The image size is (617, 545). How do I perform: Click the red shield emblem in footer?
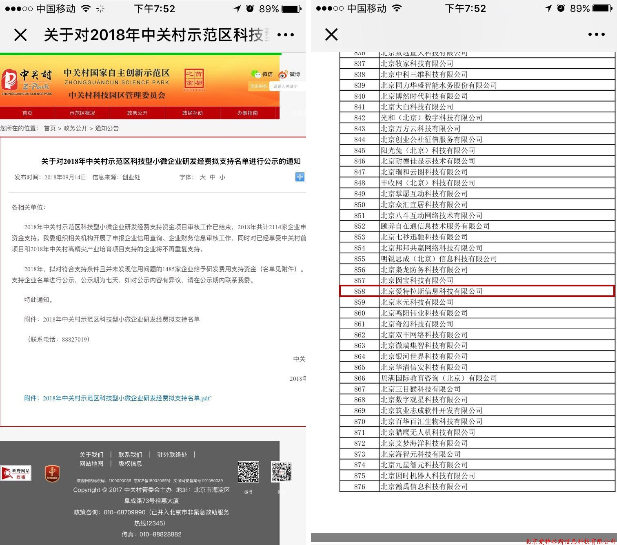tap(52, 474)
